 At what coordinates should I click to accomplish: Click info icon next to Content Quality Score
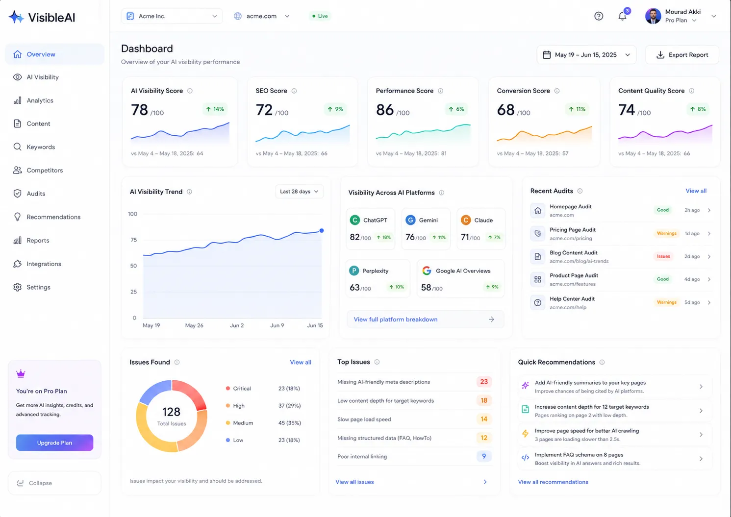692,91
